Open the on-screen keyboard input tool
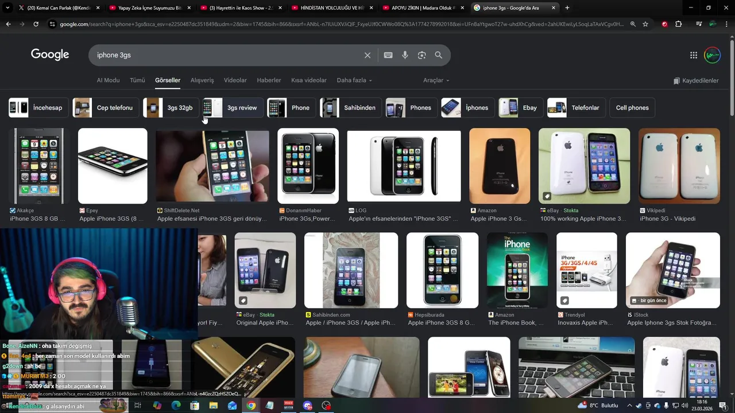Viewport: 735px width, 413px height. tap(388, 55)
